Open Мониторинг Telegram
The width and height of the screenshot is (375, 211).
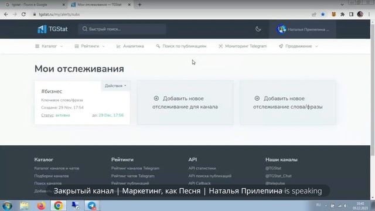pos(243,46)
